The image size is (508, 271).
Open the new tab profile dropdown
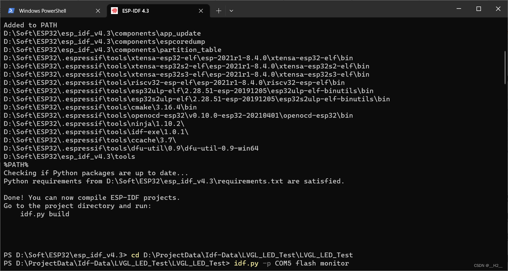click(231, 11)
